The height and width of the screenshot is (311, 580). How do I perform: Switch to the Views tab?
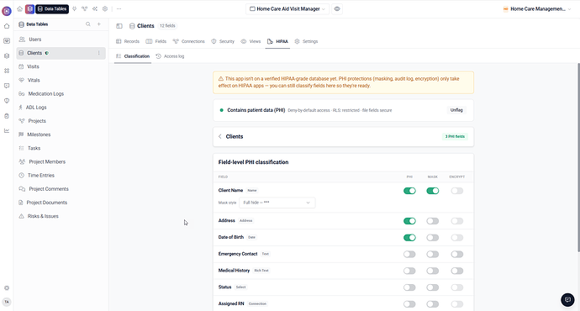pos(250,41)
